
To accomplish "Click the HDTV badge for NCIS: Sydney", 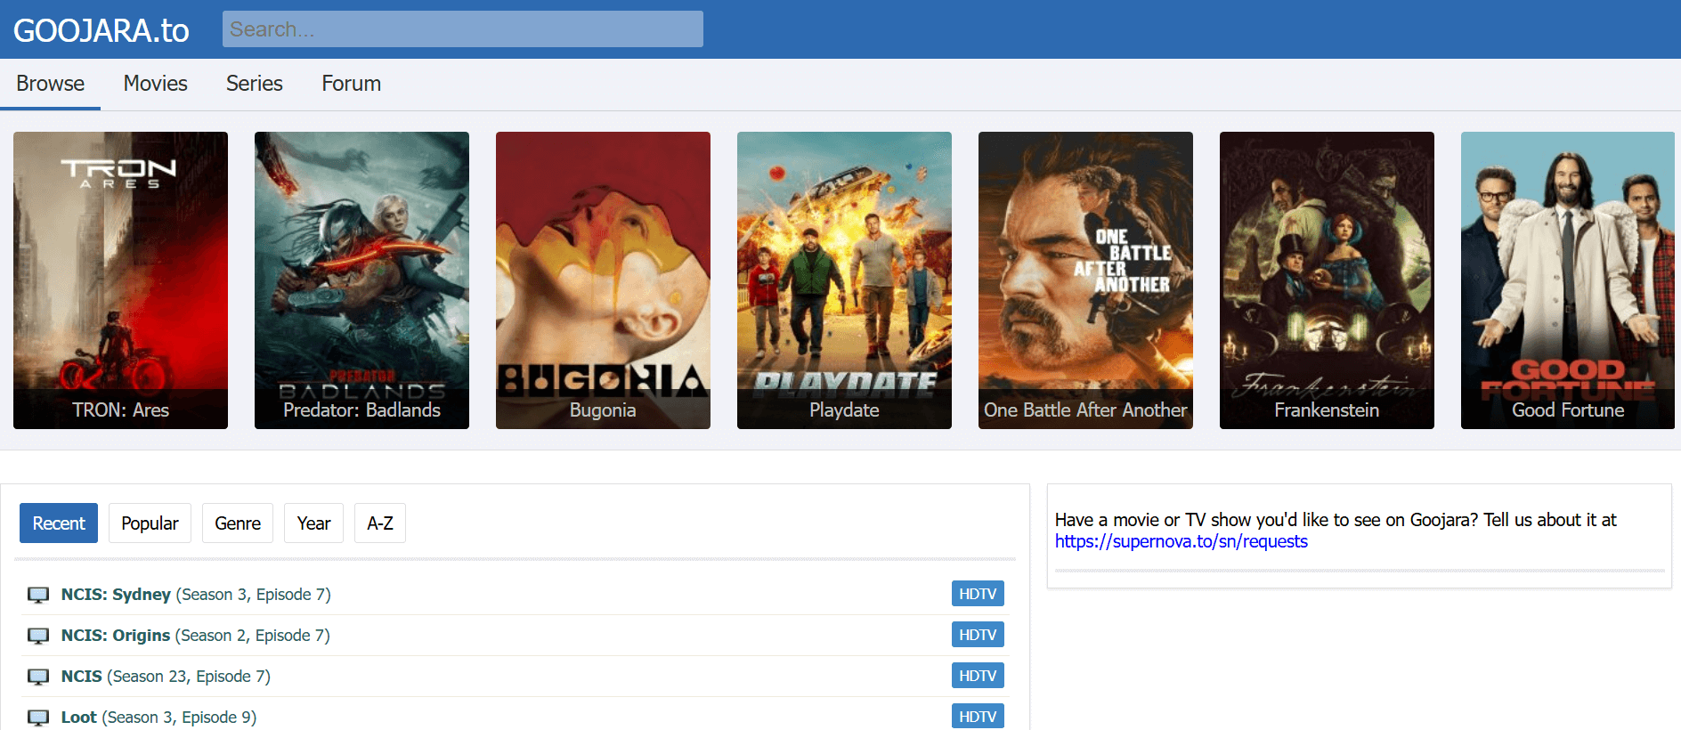I will pyautogui.click(x=977, y=594).
